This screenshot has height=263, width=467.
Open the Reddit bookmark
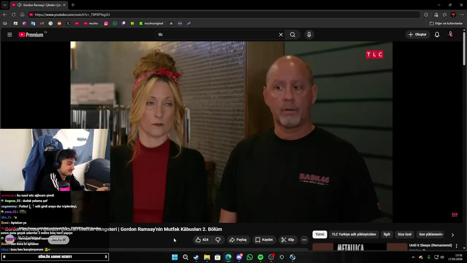pyautogui.click(x=59, y=23)
